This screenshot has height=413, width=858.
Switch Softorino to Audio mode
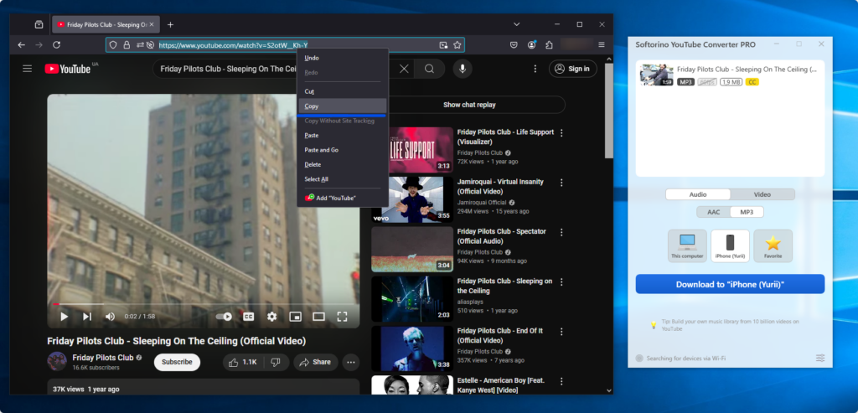(x=698, y=194)
